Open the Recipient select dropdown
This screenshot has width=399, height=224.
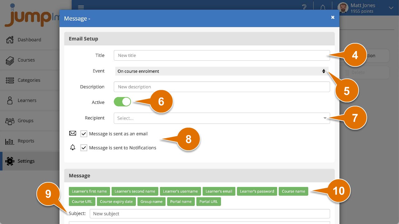click(222, 118)
